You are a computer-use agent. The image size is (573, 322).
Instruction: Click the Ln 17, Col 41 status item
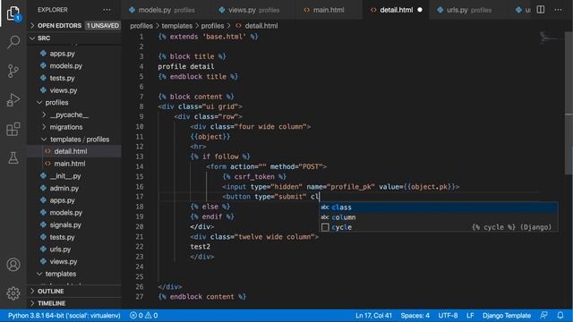tap(373, 315)
